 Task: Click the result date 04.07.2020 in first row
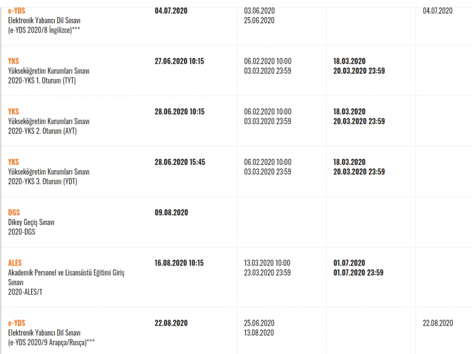tap(438, 11)
